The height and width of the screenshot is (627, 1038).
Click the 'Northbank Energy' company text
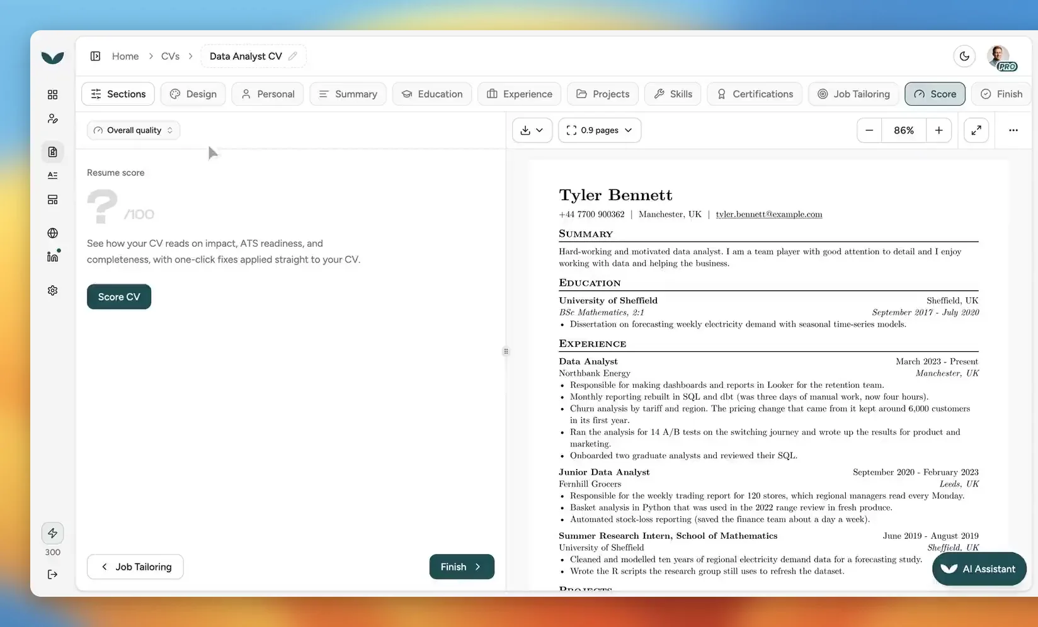[x=595, y=373]
